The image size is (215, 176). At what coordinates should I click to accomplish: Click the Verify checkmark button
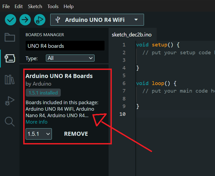point(11,20)
